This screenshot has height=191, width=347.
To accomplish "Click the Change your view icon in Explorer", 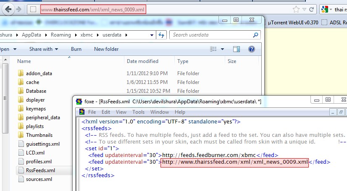I will [x=213, y=49].
